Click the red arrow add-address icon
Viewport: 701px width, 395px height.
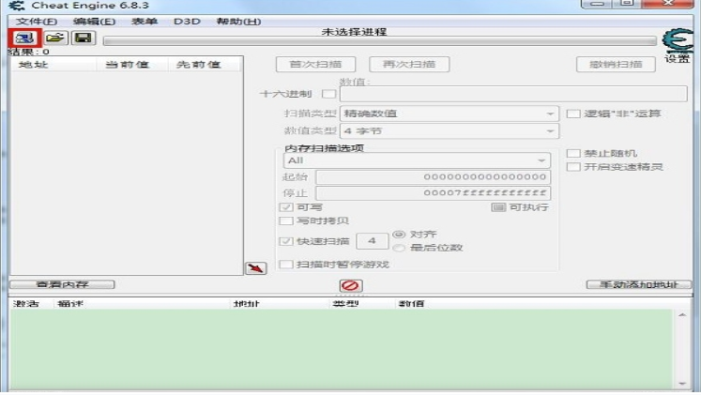tap(256, 268)
